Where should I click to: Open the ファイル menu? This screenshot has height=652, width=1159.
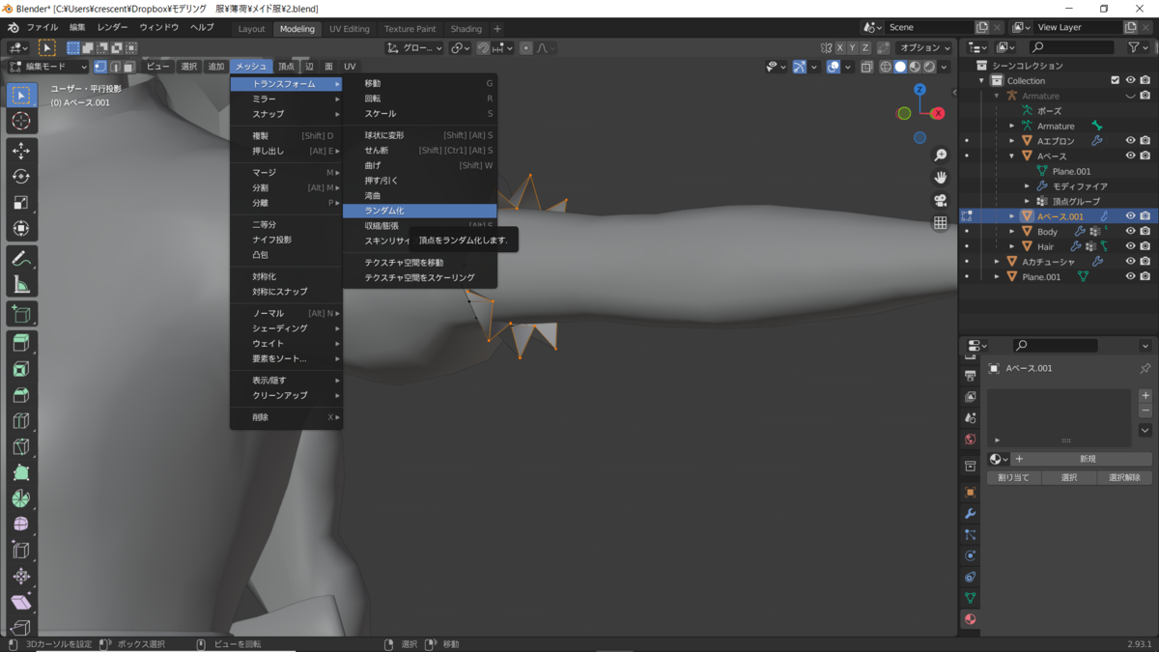click(42, 27)
